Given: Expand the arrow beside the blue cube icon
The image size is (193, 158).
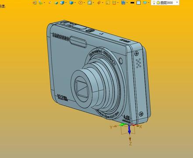Looking at the screenshot, I should pos(66,3).
